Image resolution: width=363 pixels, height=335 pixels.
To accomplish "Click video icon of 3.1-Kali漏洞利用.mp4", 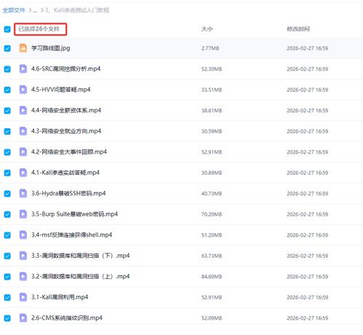I will pos(23,297).
